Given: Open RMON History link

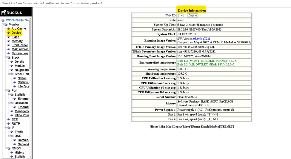Looking at the screenshot, I should pyautogui.click(x=19, y=152).
